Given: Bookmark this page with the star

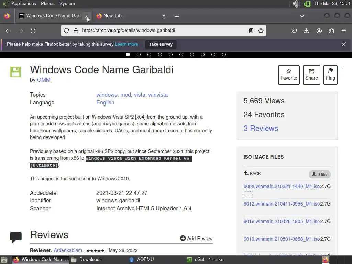Looking at the screenshot, I should point(261,31).
